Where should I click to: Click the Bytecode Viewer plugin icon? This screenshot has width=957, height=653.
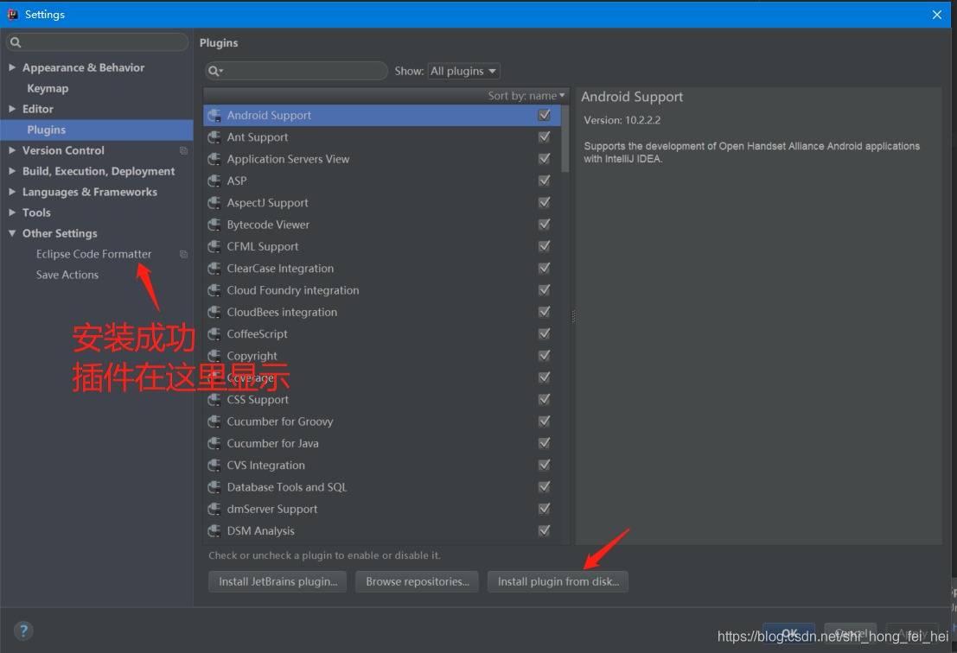tap(214, 225)
